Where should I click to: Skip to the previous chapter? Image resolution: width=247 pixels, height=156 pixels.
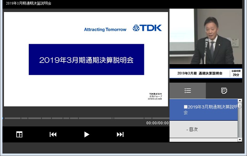(x=53, y=134)
